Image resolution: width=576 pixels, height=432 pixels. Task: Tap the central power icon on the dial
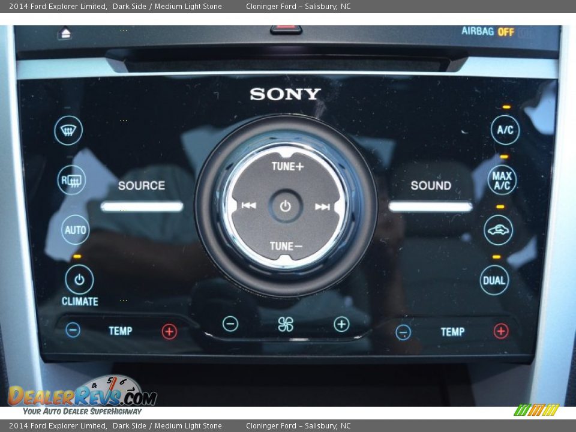(286, 205)
